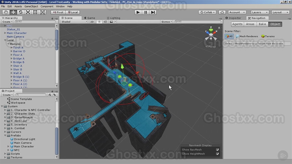Open the Gizmos dropdown
The height and width of the screenshot is (164, 292).
[167, 22]
